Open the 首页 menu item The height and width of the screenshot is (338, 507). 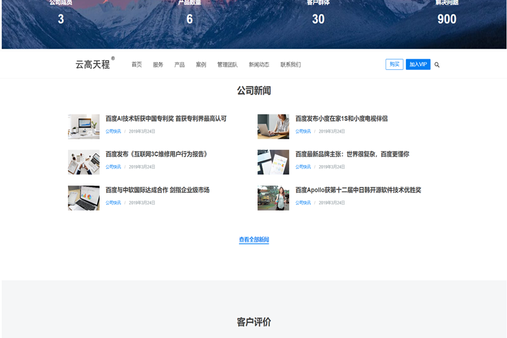click(x=137, y=65)
